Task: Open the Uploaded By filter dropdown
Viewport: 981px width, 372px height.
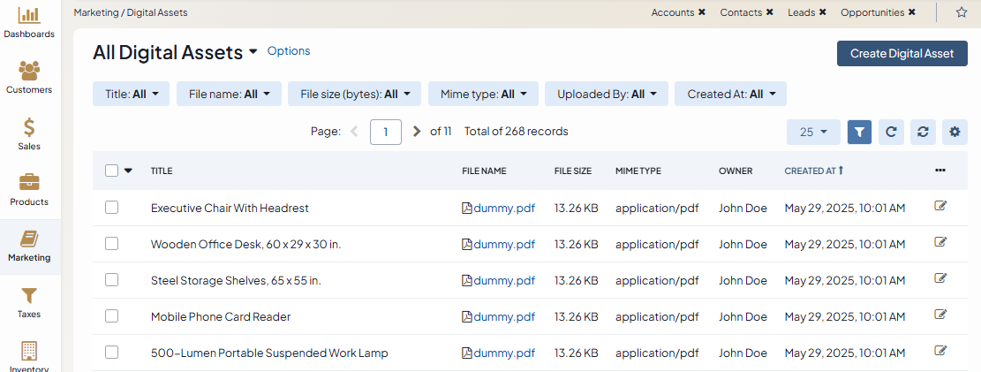Action: pos(607,94)
